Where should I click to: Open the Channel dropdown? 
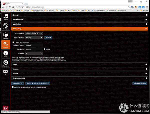click(x=34, y=53)
